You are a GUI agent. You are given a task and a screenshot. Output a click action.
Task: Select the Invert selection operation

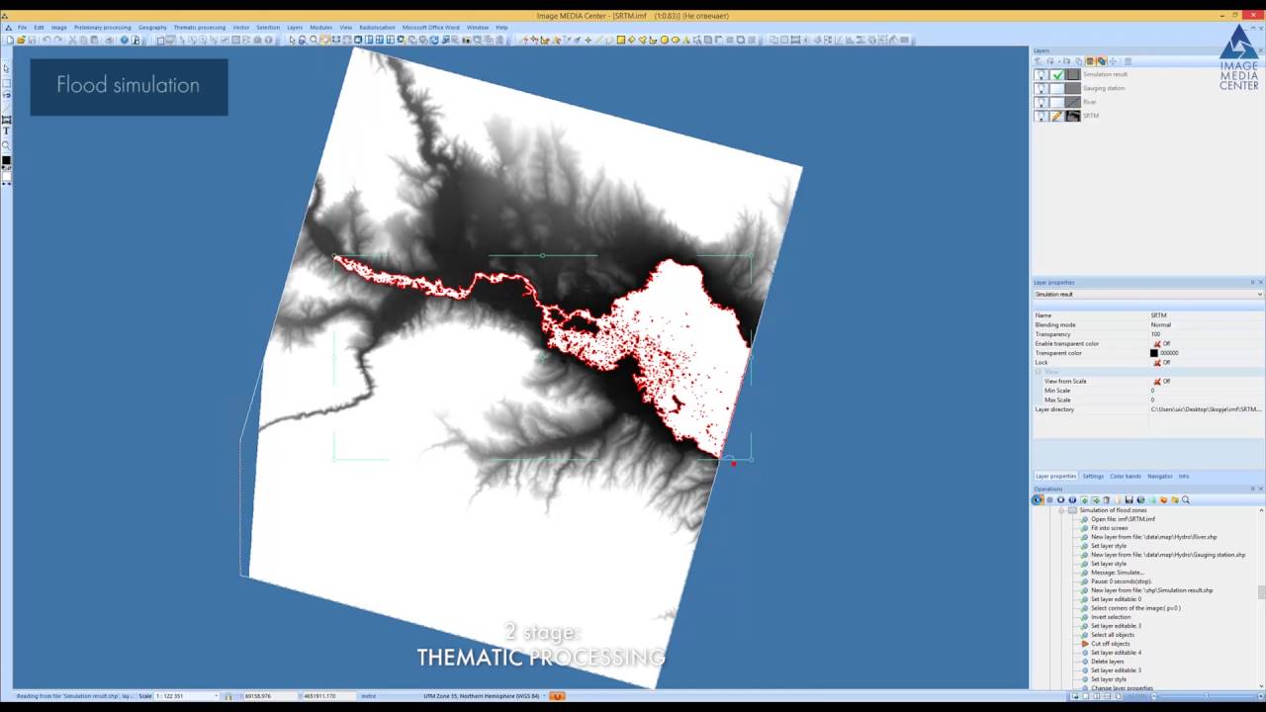1112,617
